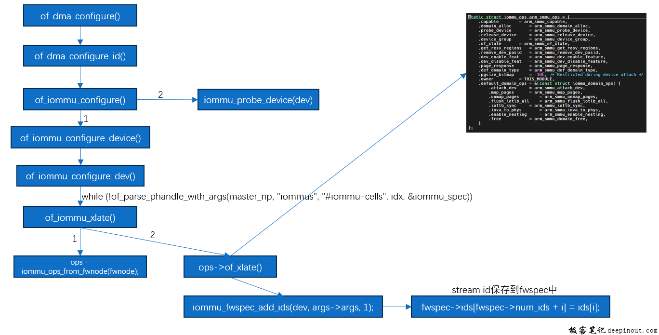Click the of_iommu_xlate() node
This screenshot has height=335, width=659.
(x=80, y=217)
